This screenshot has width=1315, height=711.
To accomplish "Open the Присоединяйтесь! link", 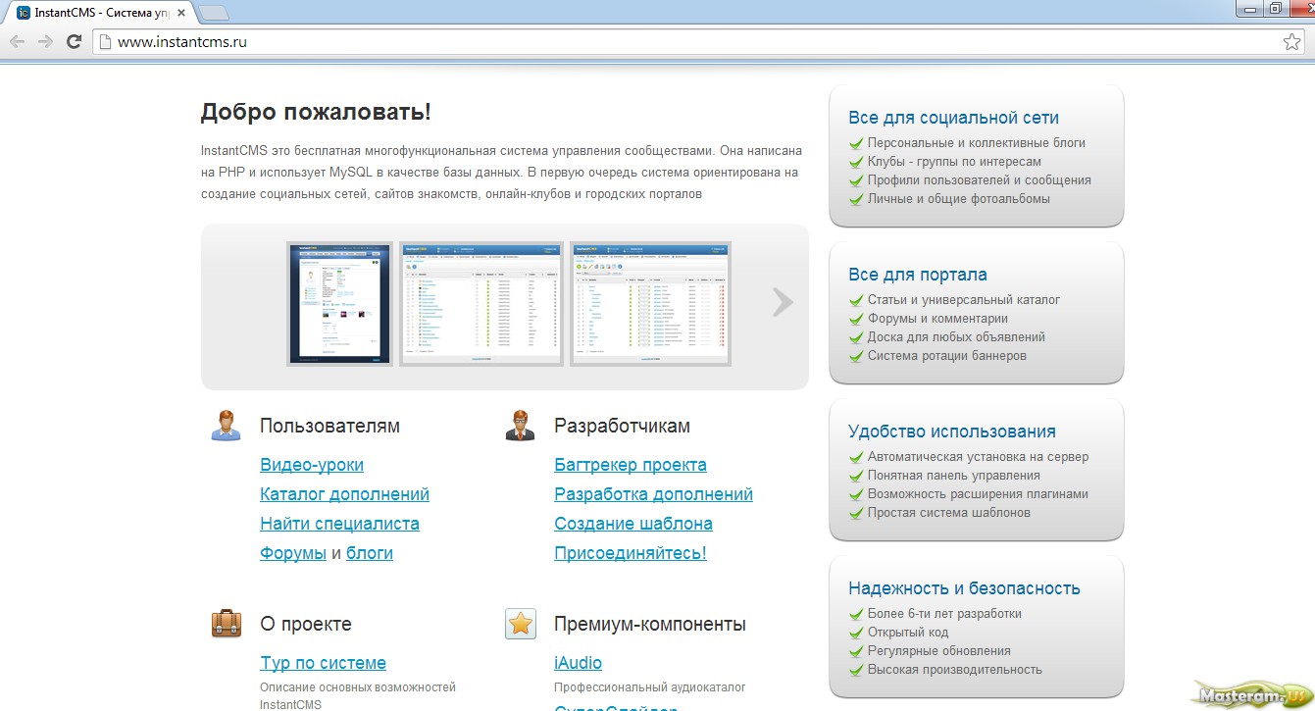I will [x=631, y=553].
